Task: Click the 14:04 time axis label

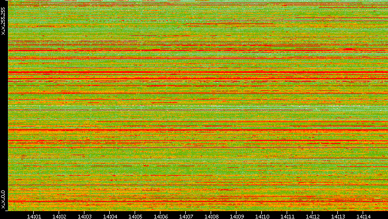Action: tap(110, 216)
